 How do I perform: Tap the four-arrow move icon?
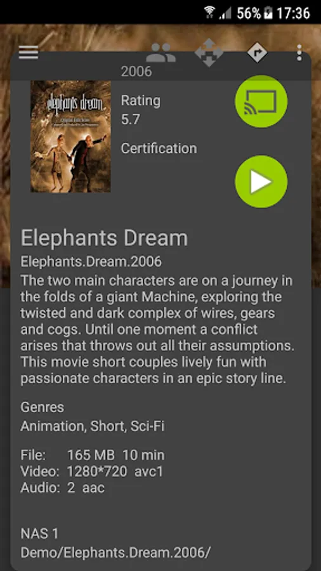click(x=209, y=53)
